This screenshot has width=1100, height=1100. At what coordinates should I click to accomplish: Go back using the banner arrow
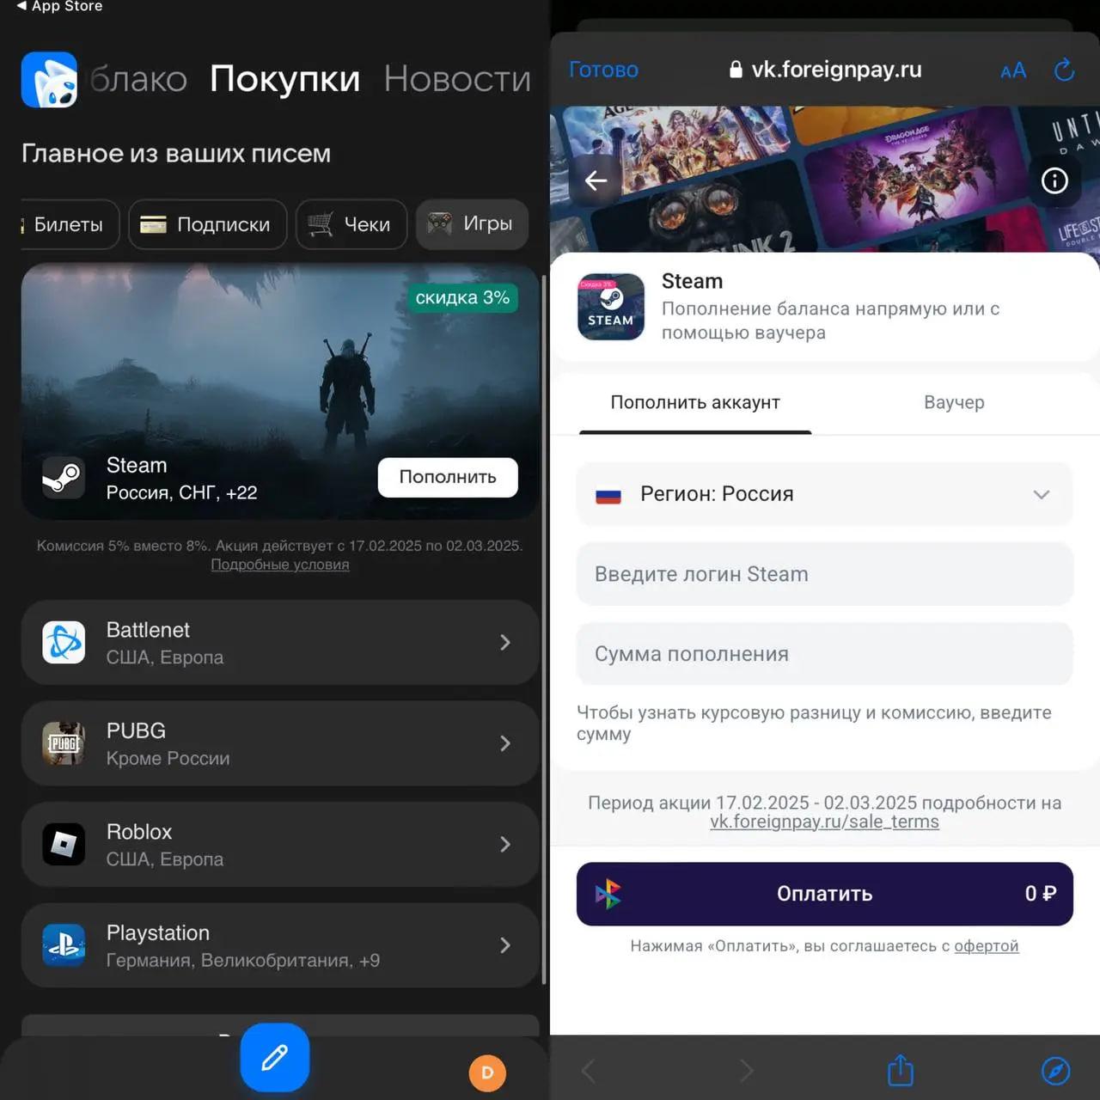[596, 180]
